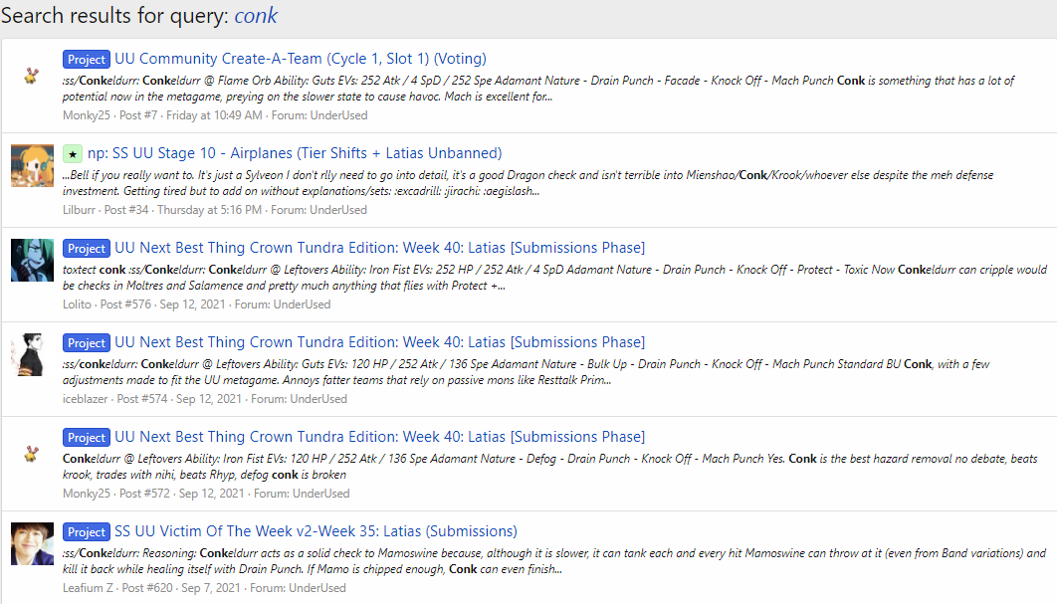This screenshot has width=1057, height=604.
Task: Click Project tag on Create-A-Team result
Action: point(87,60)
